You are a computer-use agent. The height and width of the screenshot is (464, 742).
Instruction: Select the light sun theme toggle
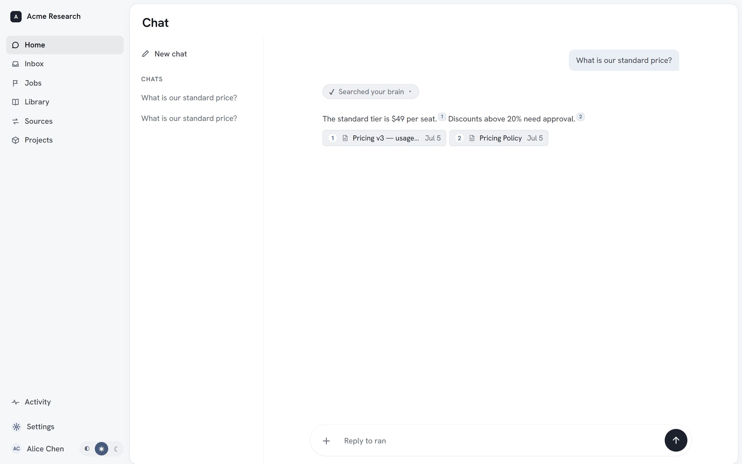102,449
